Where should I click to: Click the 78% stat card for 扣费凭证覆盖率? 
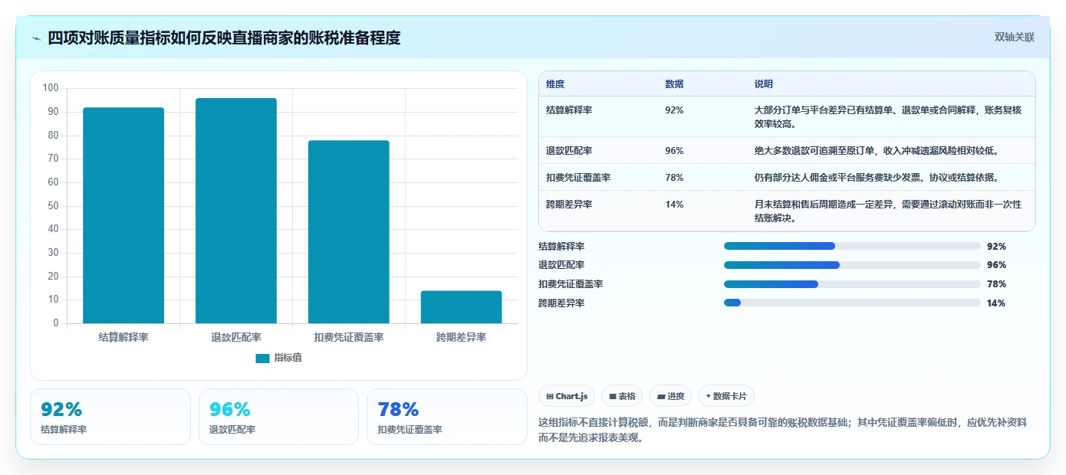click(447, 417)
